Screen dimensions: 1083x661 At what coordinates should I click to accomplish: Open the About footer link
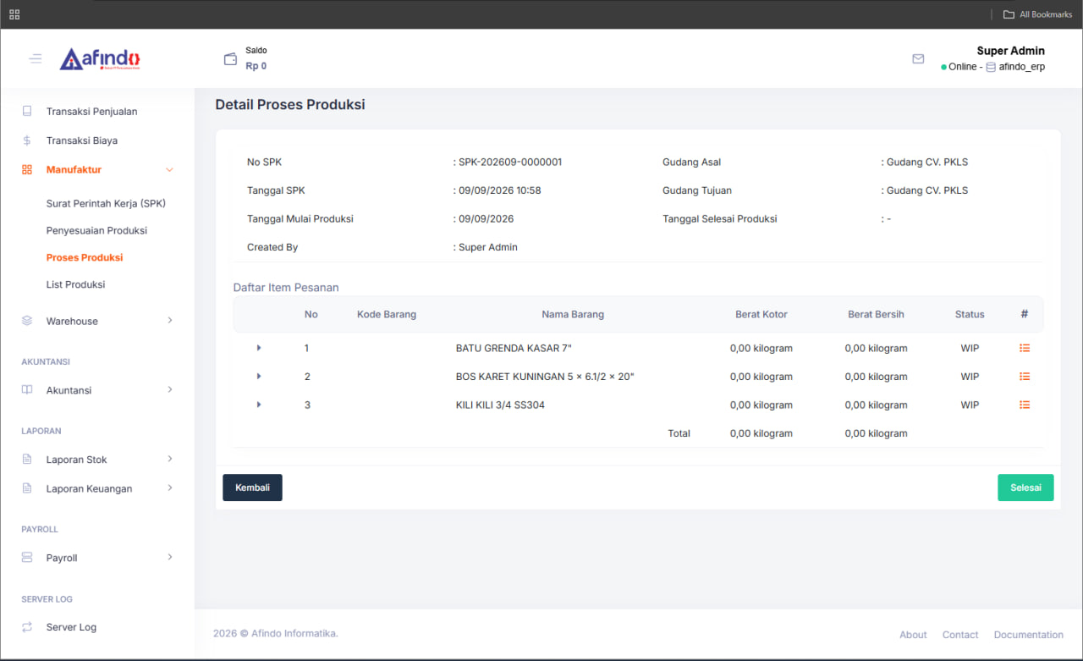(x=913, y=635)
